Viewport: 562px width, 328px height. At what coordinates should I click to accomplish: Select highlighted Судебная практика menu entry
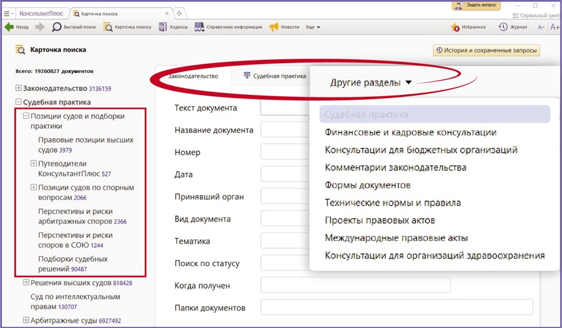[x=435, y=114]
